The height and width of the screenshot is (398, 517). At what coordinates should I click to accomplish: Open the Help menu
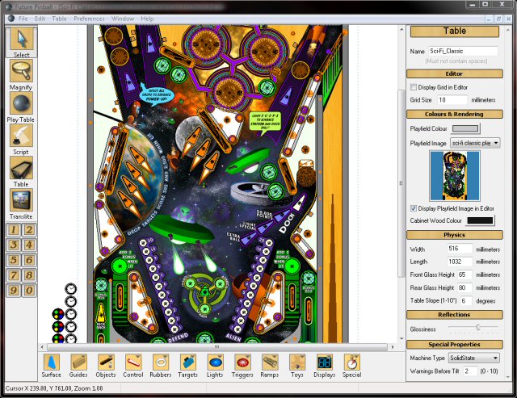tap(147, 19)
